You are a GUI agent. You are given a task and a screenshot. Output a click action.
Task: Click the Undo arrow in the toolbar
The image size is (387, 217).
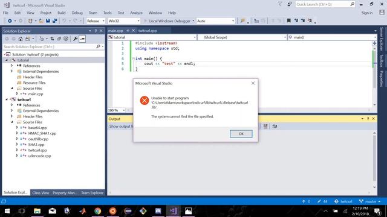[x=64, y=21]
